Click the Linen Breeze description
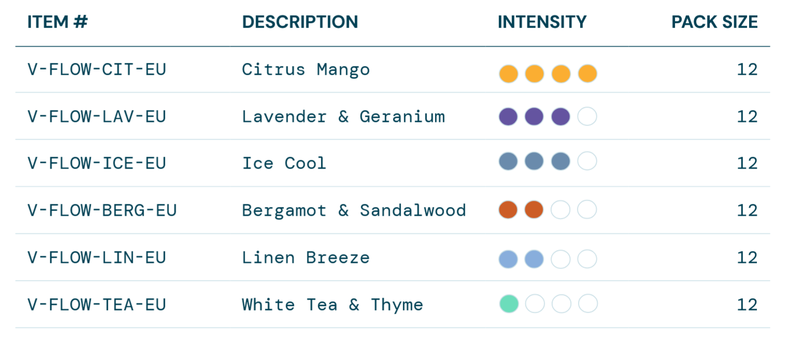This screenshot has height=348, width=789. [306, 258]
